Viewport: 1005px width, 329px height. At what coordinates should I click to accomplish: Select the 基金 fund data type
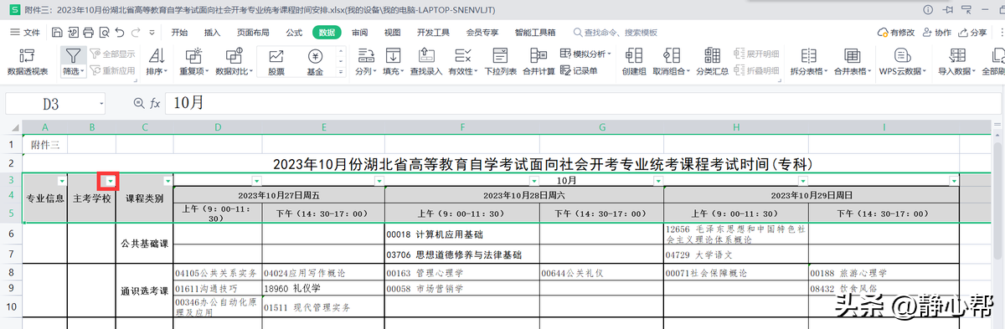pyautogui.click(x=315, y=62)
